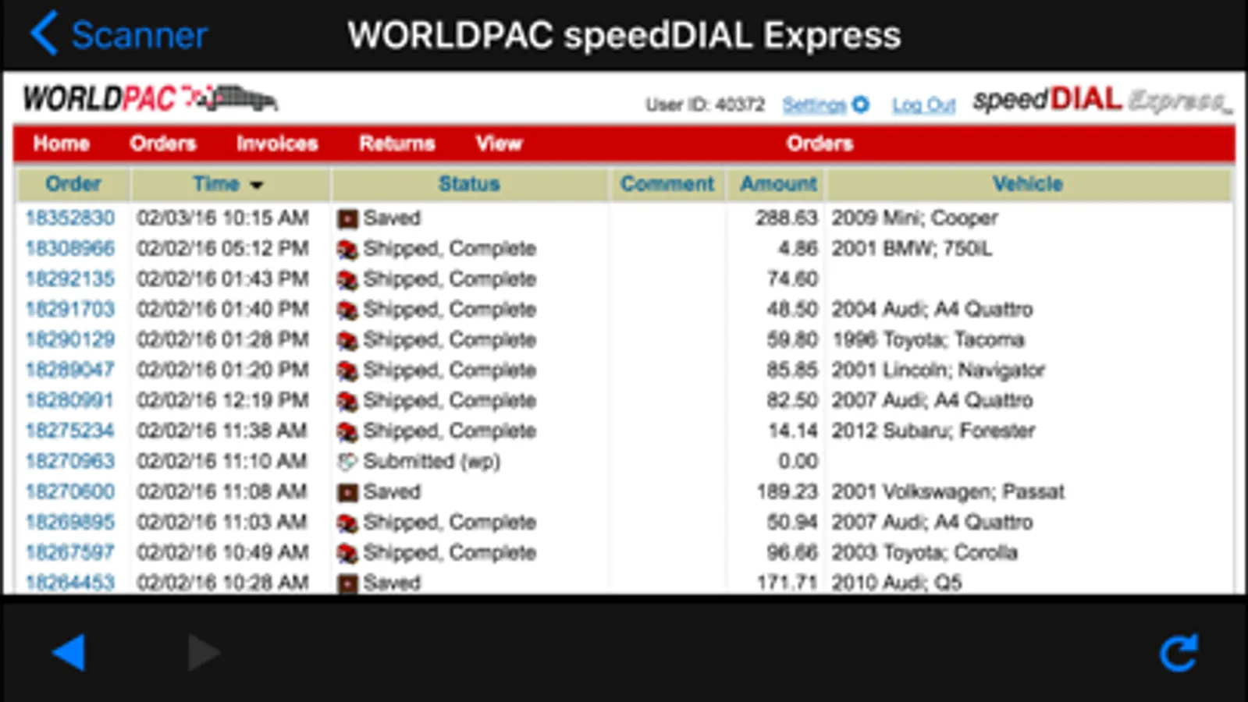Click Submitted (wp) status icon
Viewport: 1248px width, 702px height.
point(347,462)
